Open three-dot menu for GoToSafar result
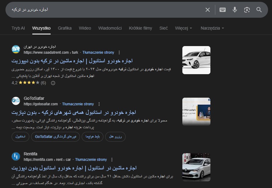Viewport: 272px width, 188px height. (99, 104)
